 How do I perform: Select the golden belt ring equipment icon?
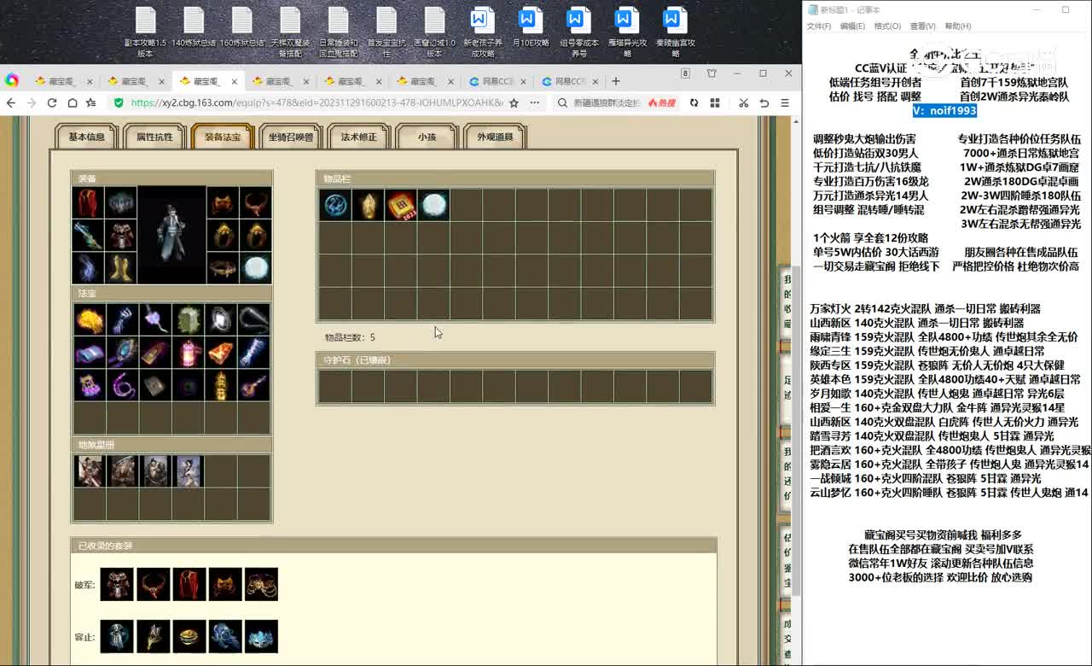pyautogui.click(x=223, y=267)
